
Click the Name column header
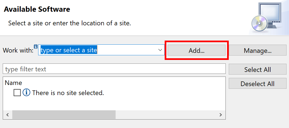coord(13,83)
